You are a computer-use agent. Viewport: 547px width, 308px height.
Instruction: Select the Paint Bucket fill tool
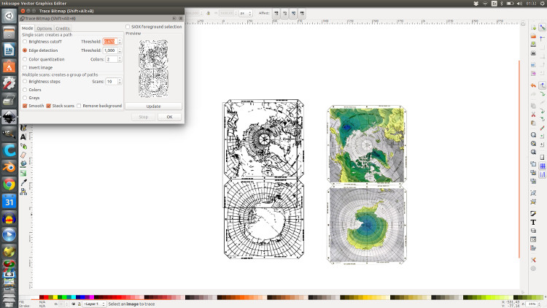point(23,164)
